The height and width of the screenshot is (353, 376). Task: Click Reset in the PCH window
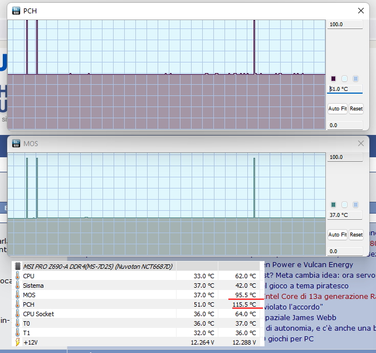356,109
